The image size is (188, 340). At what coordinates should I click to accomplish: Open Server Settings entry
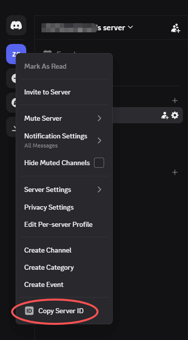click(x=64, y=189)
